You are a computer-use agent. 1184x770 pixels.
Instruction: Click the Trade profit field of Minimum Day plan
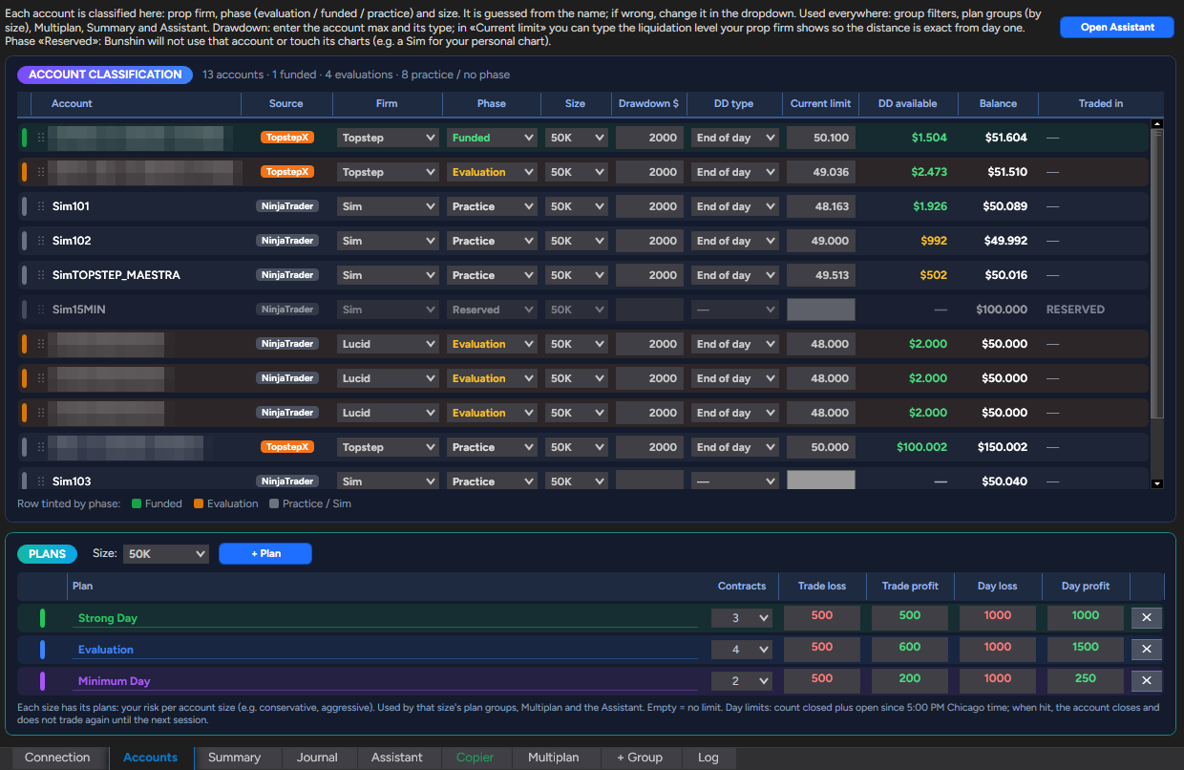[910, 679]
